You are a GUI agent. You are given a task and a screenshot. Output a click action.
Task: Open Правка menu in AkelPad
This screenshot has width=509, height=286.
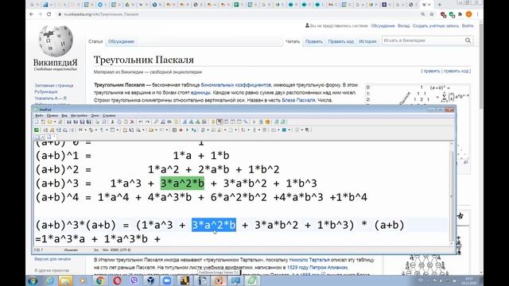(x=52, y=115)
